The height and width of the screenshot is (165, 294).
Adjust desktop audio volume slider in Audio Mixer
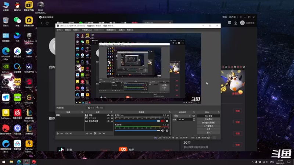(x=137, y=131)
